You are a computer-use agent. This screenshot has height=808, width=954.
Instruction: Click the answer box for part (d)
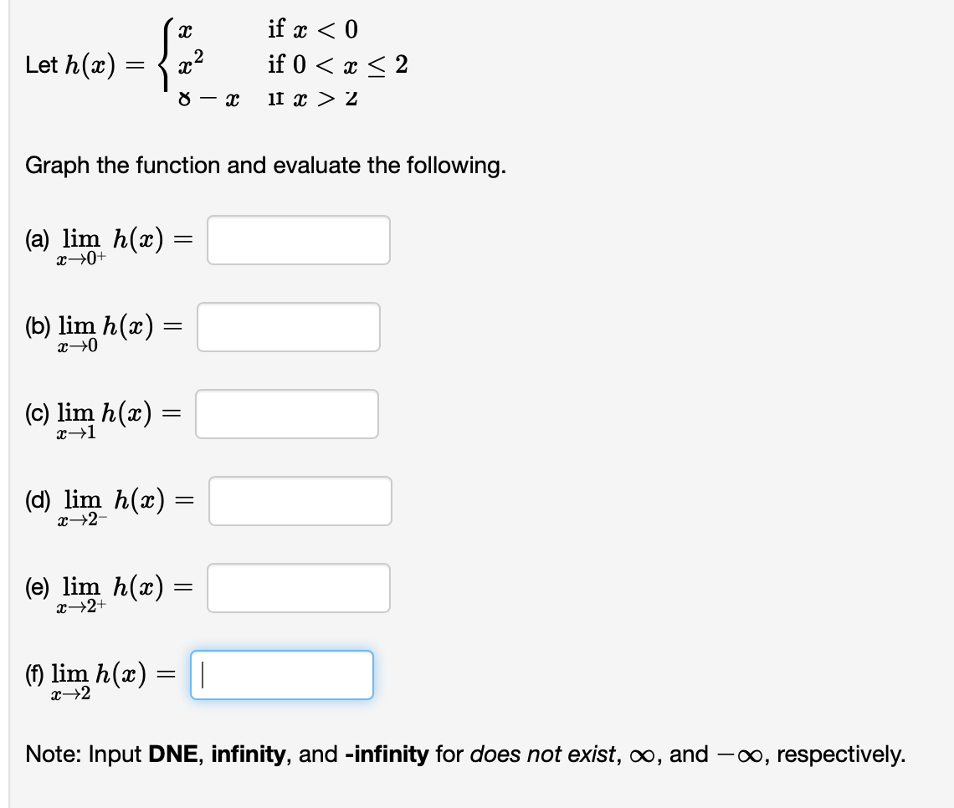click(299, 500)
